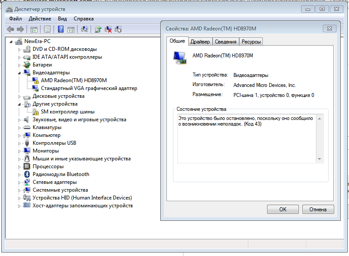Click the blue Help question-mark icon
This screenshot has height=256, width=349.
(61, 29)
